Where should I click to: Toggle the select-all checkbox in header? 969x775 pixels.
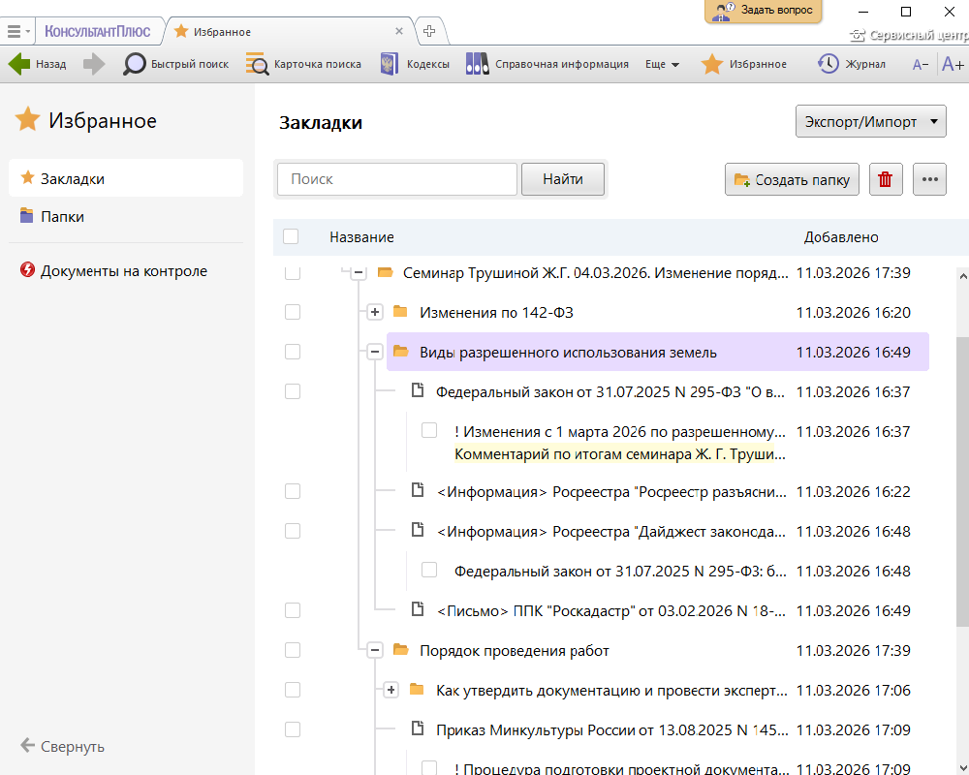point(291,236)
